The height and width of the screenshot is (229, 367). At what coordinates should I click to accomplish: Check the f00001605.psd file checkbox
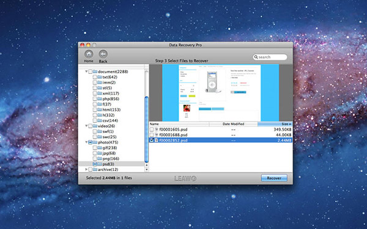point(152,129)
